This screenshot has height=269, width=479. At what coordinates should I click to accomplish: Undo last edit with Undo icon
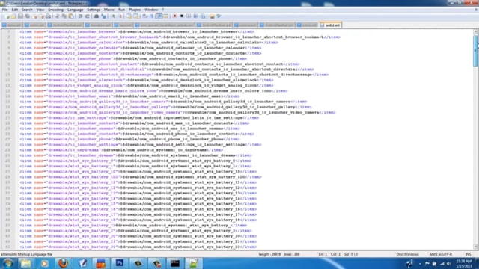(80, 16)
